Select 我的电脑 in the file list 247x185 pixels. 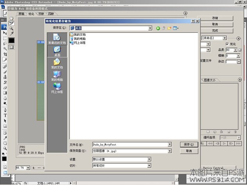point(78,39)
